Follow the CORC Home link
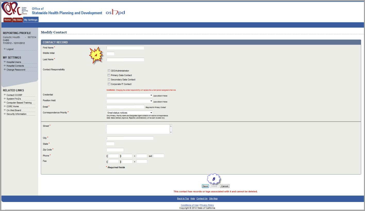Image resolution: width=365 pixels, height=211 pixels. pyautogui.click(x=13, y=106)
